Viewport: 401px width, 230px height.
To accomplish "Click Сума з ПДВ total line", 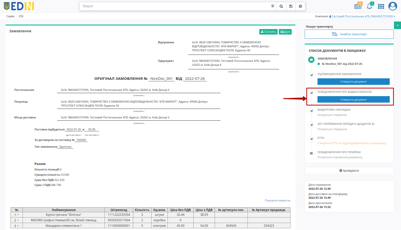I will click(x=48, y=185).
